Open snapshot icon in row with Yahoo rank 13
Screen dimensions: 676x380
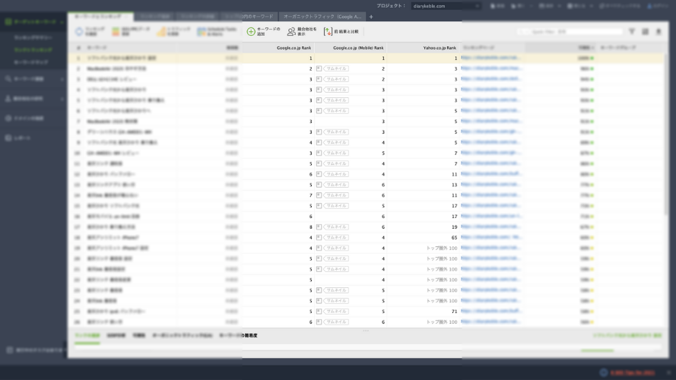point(319,185)
